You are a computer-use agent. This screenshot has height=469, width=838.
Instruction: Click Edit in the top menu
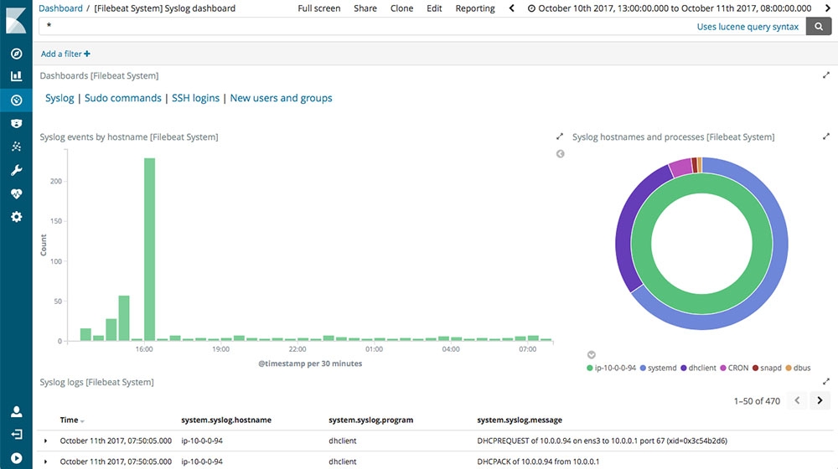pyautogui.click(x=434, y=8)
